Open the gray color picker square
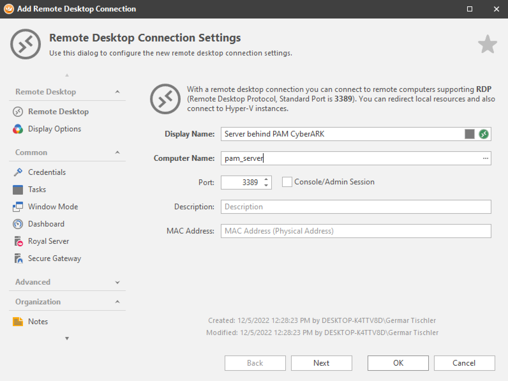This screenshot has width=508, height=381. [469, 134]
